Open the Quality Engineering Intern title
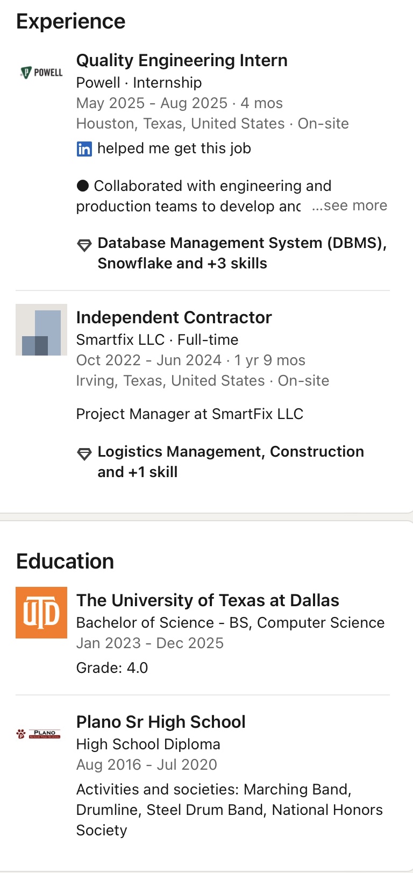Viewport: 413px width, 873px height. (182, 60)
